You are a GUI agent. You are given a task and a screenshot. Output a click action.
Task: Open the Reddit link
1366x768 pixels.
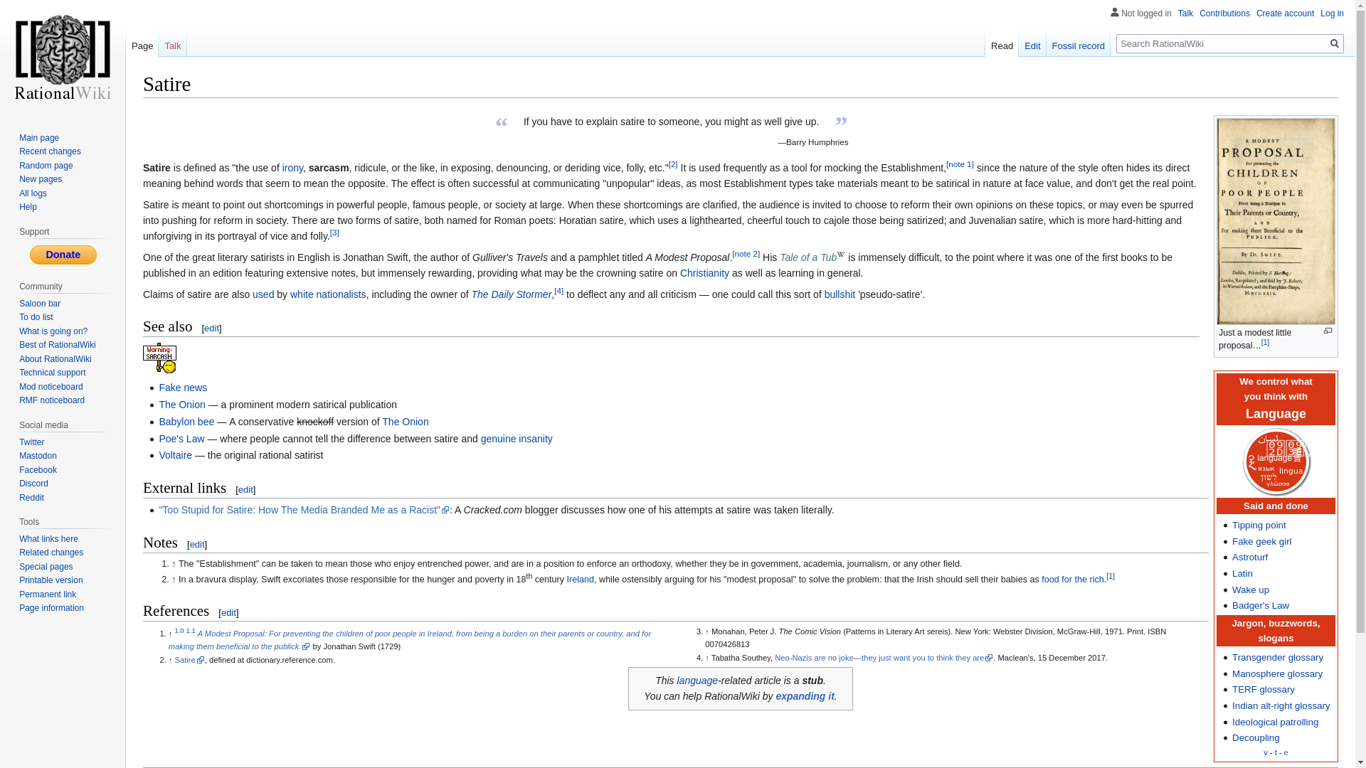pyautogui.click(x=31, y=498)
